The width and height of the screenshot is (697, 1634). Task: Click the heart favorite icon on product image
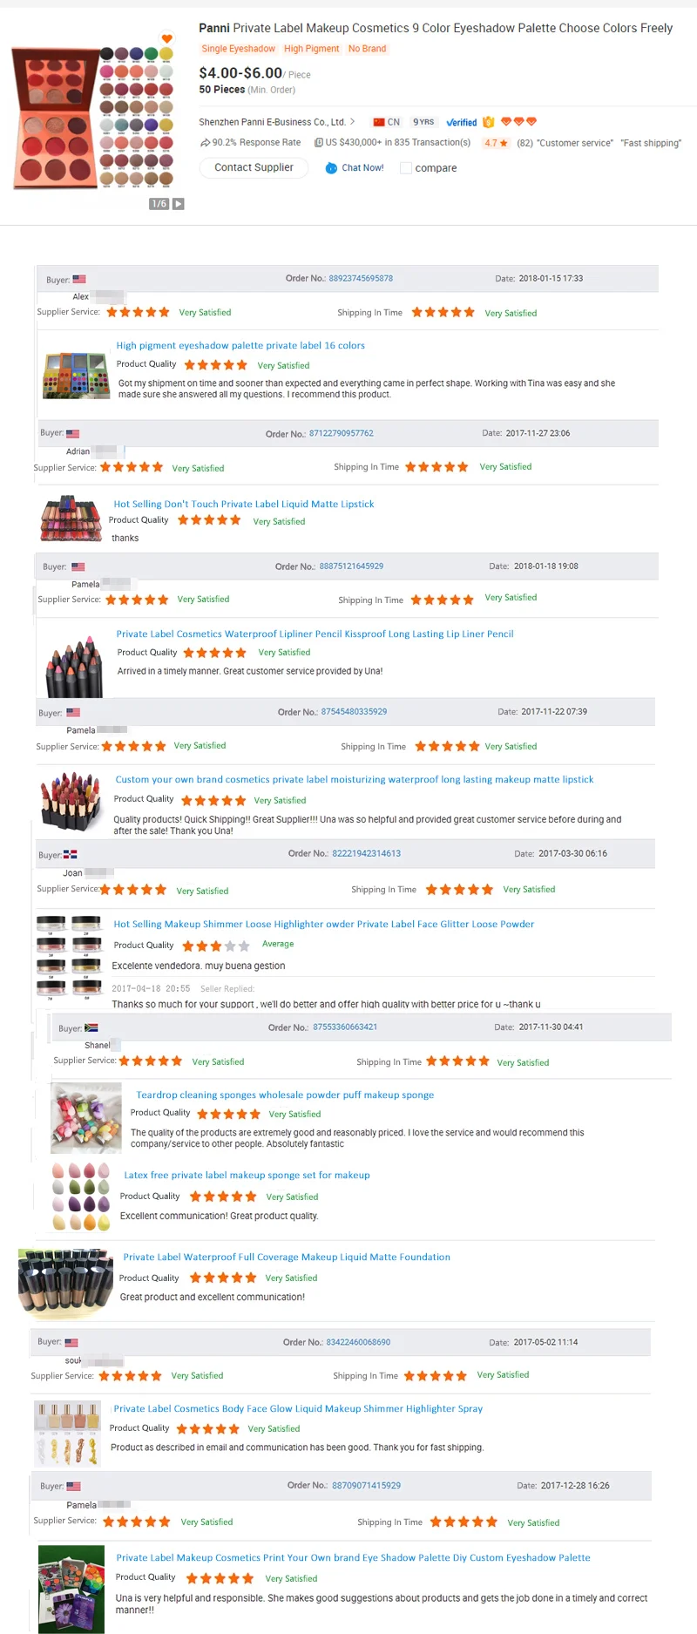click(x=167, y=38)
